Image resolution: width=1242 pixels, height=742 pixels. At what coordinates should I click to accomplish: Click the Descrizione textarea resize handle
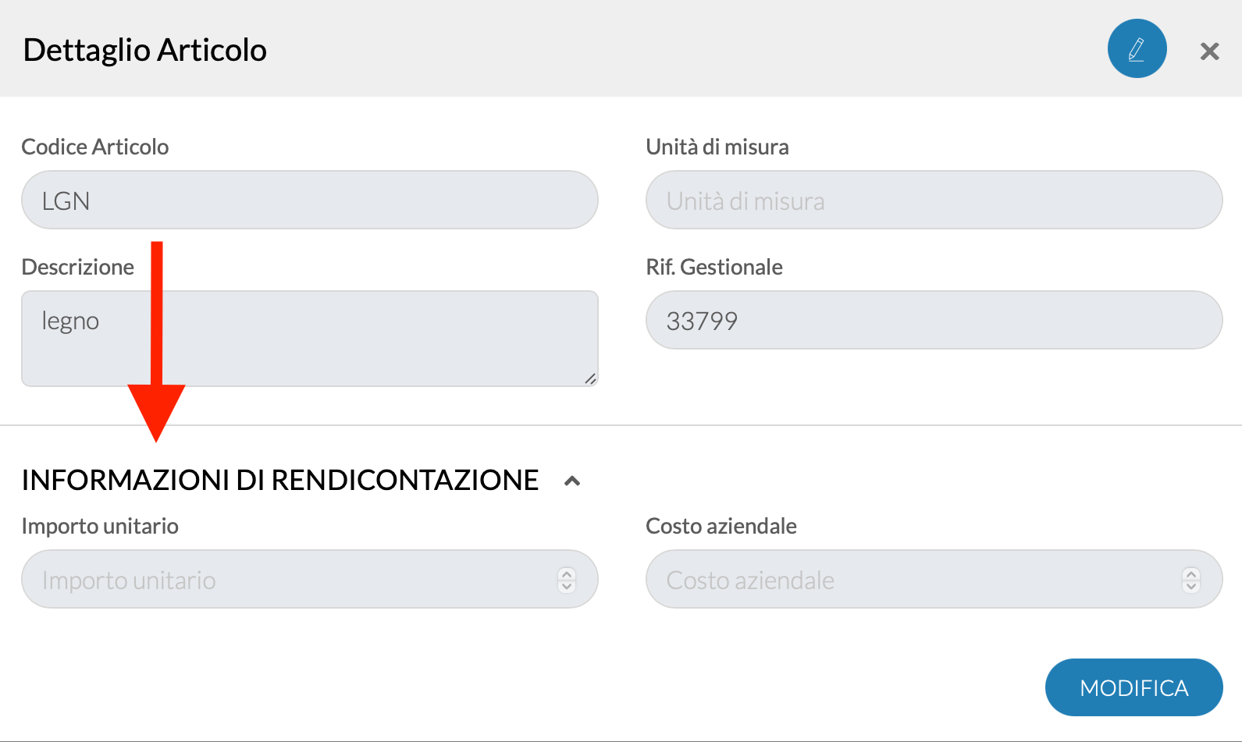click(x=591, y=378)
